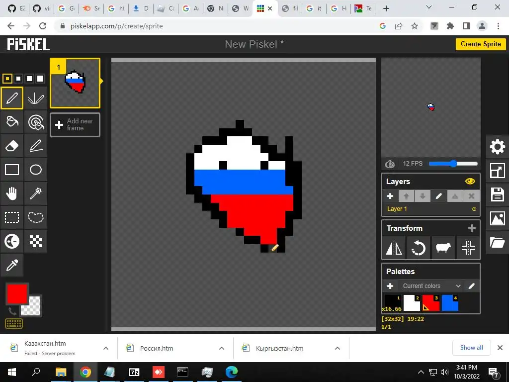This screenshot has height=382, width=509.
Task: Open the Import folder icon
Action: (497, 242)
